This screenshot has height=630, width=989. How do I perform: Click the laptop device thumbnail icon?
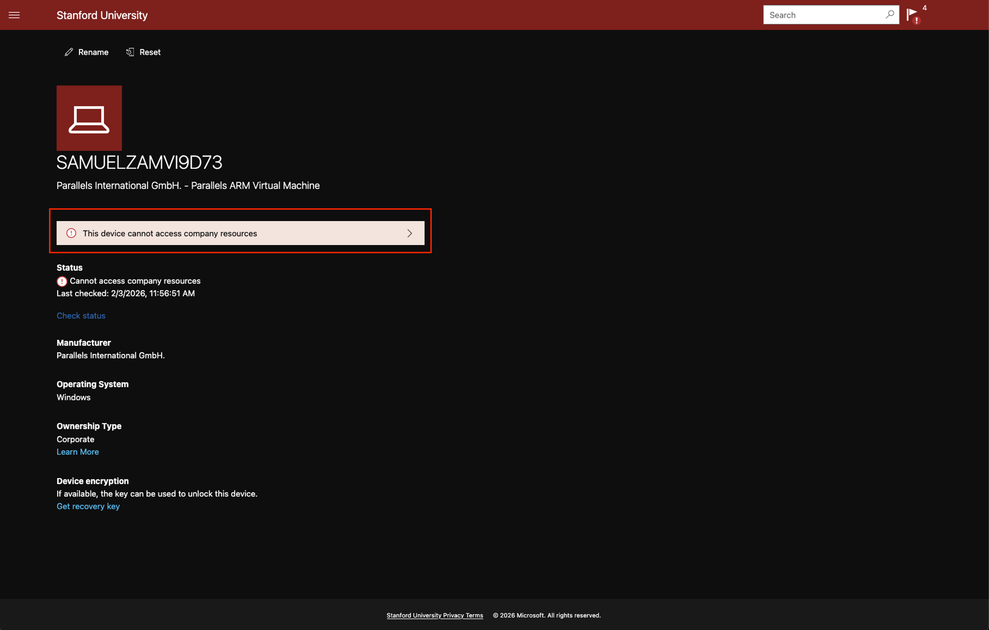[x=89, y=118]
